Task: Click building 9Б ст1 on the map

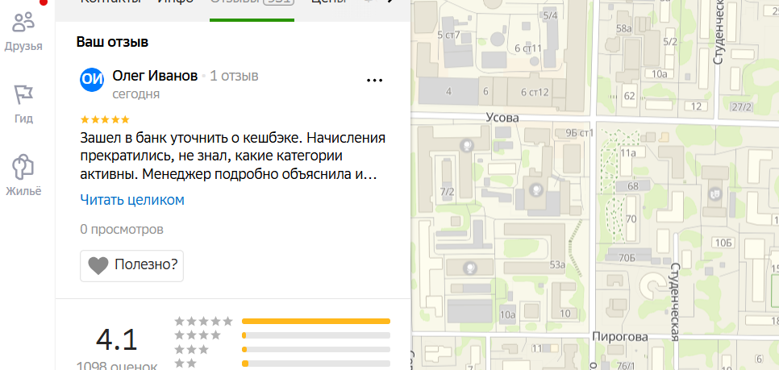Action: point(580,133)
